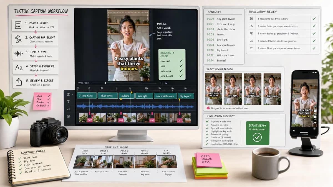The width and height of the screenshot is (333, 187).
Task: Open step 2 Caption for Silent
Action: [x=35, y=40]
